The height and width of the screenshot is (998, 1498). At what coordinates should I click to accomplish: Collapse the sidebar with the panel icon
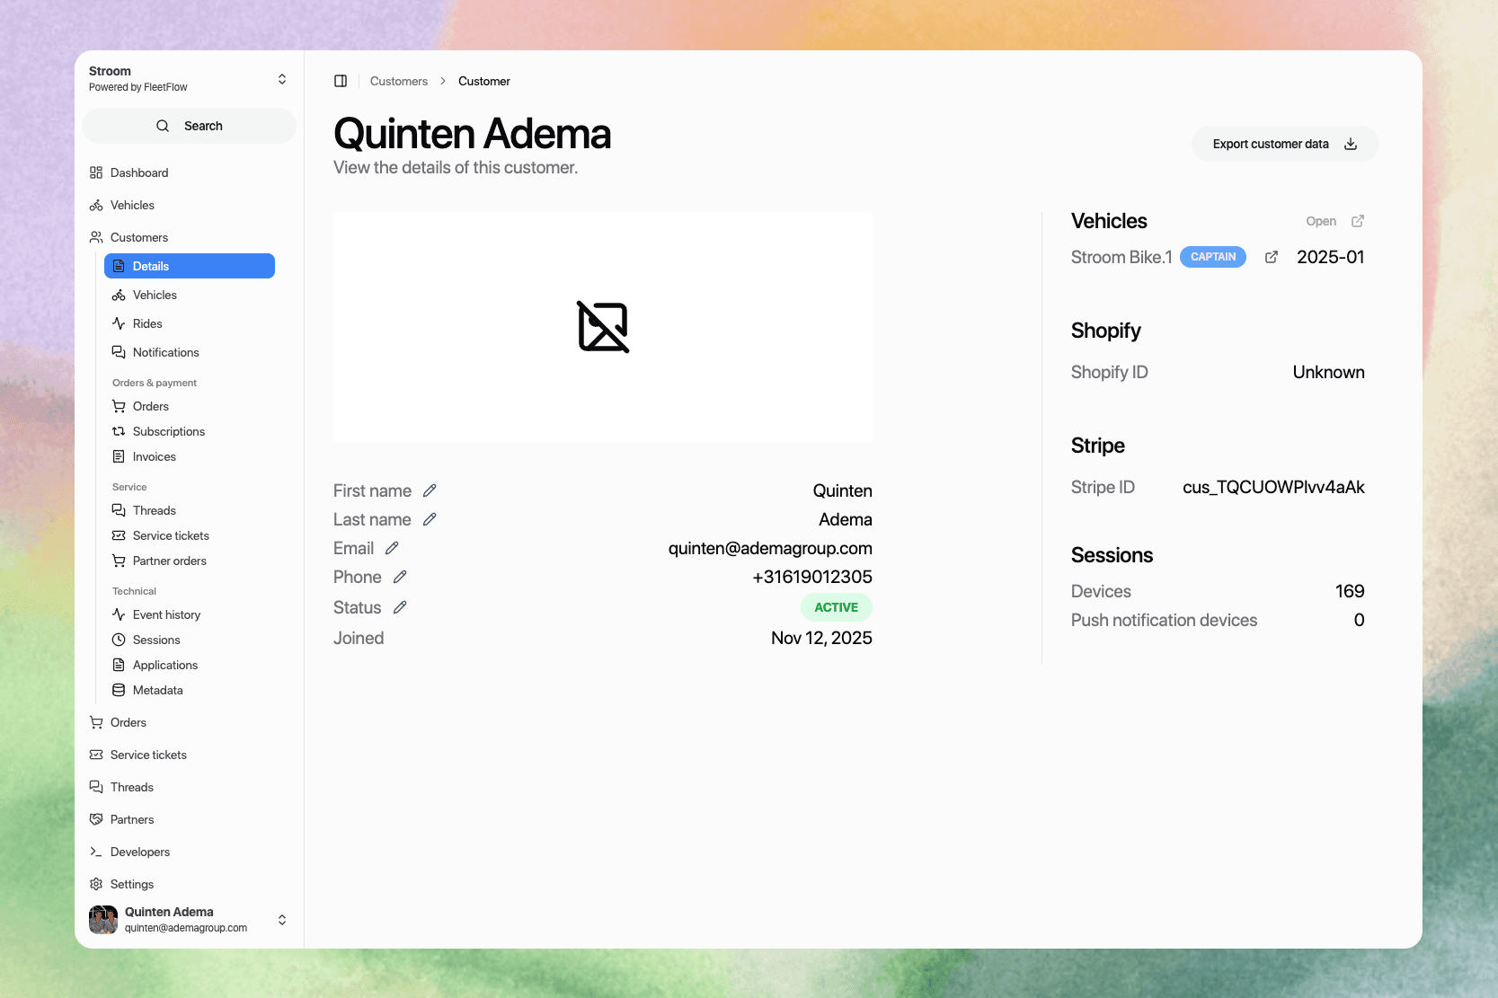tap(341, 81)
